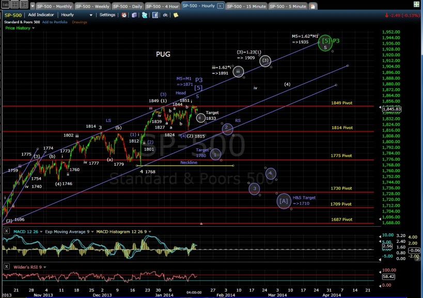Screen dimensions: 423x298
Task: Click the '1814 Pivot' label
Action: (342, 128)
